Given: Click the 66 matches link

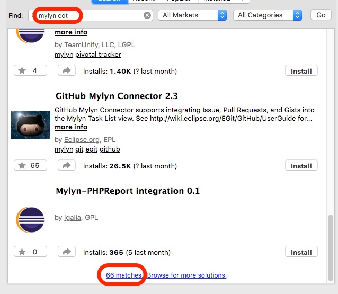Looking at the screenshot, I should (x=124, y=275).
